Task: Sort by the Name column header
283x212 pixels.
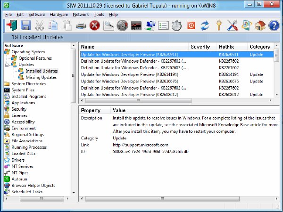Action: point(134,47)
